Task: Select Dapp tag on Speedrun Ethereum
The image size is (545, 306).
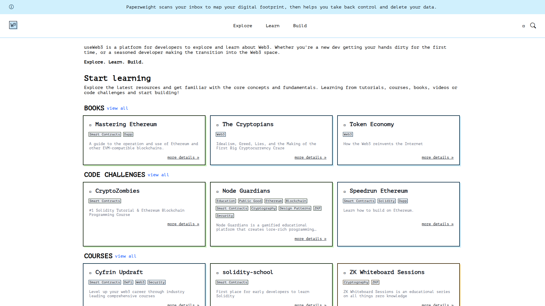Action: point(403,201)
